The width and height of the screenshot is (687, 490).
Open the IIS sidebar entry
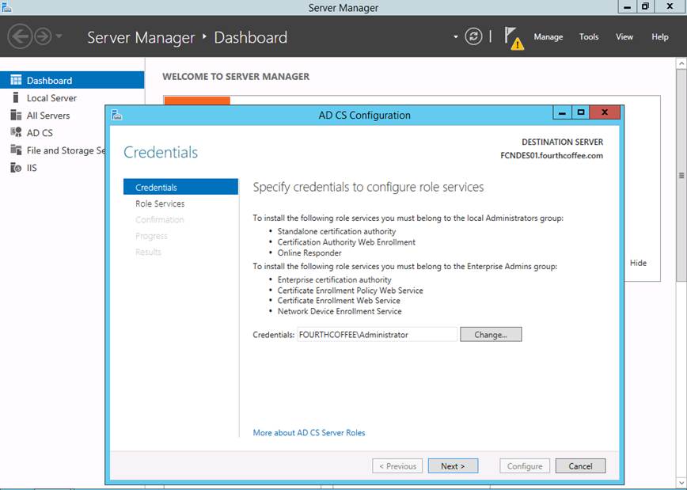tap(32, 168)
